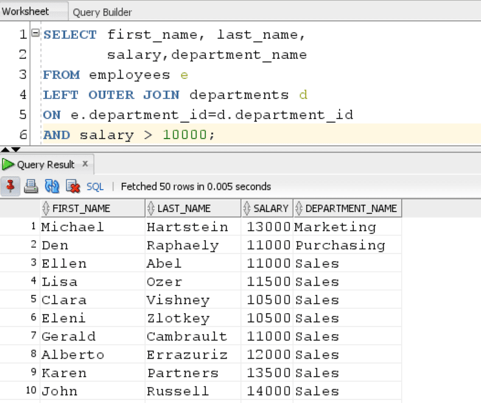Sort using the SALARY column sort icon
Image resolution: width=481 pixels, height=403 pixels.
247,208
